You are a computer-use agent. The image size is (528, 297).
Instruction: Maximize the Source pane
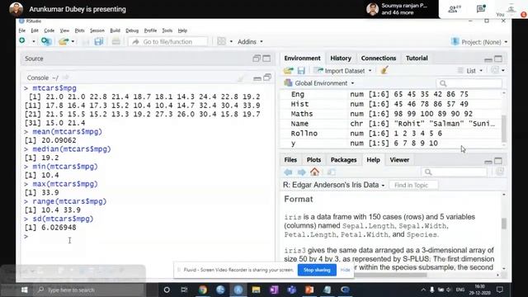[x=266, y=59]
